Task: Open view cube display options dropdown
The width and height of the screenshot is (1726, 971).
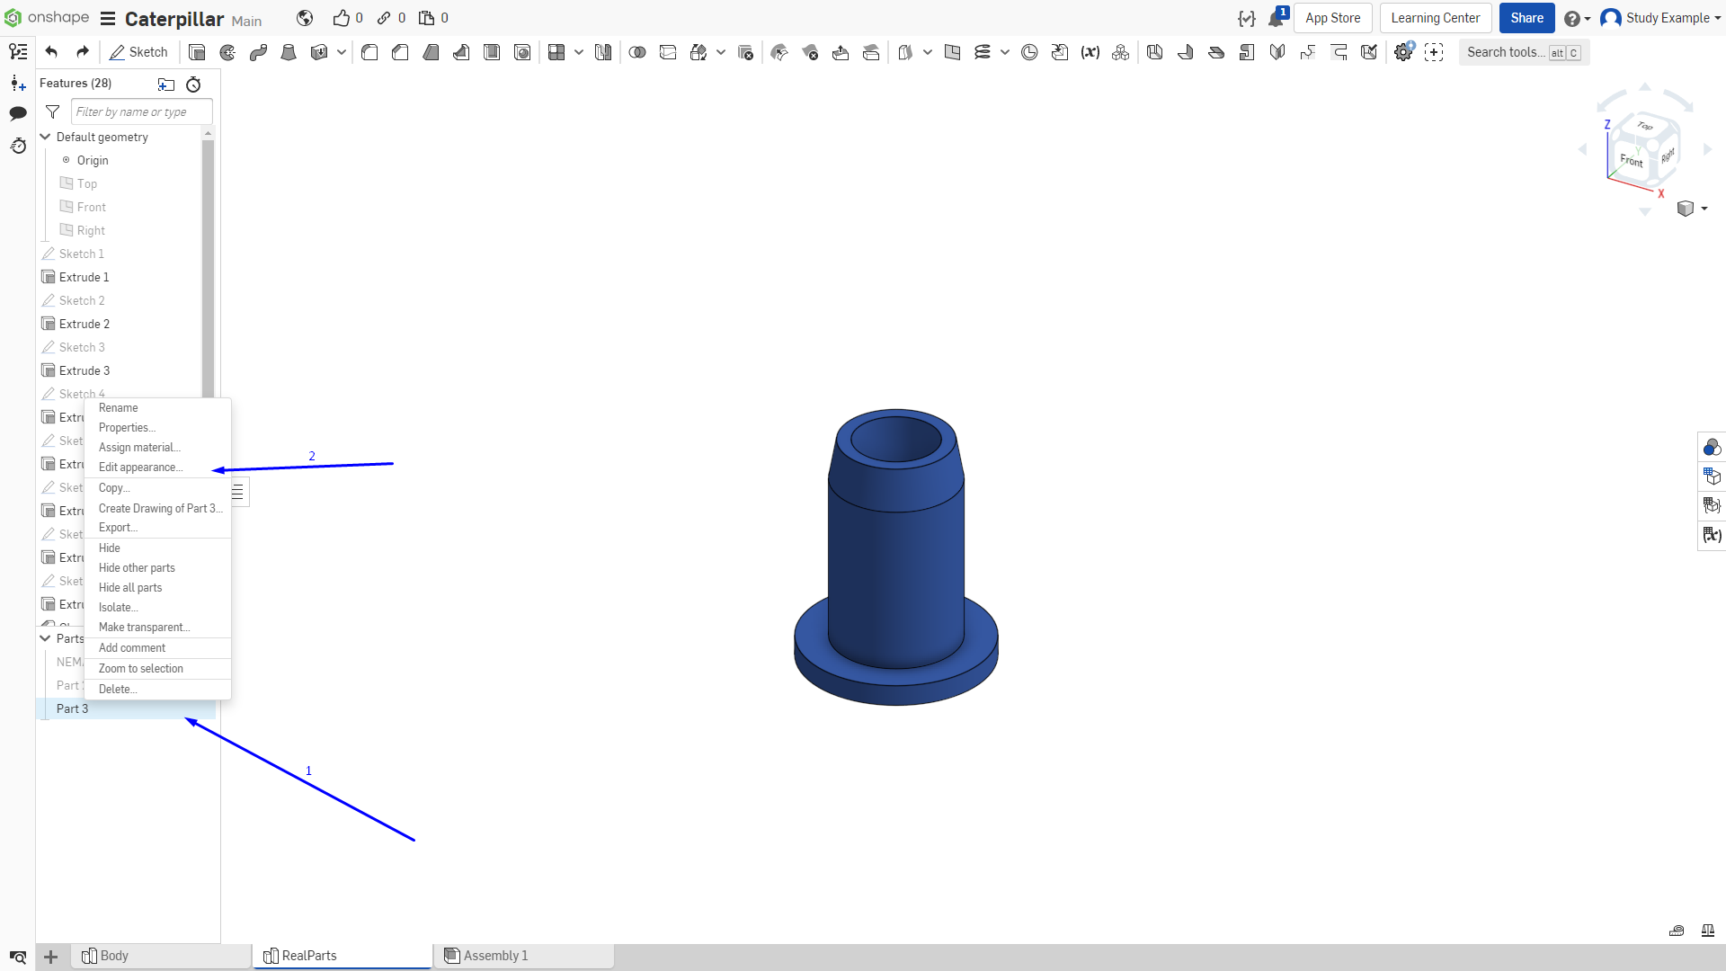Action: (x=1692, y=209)
